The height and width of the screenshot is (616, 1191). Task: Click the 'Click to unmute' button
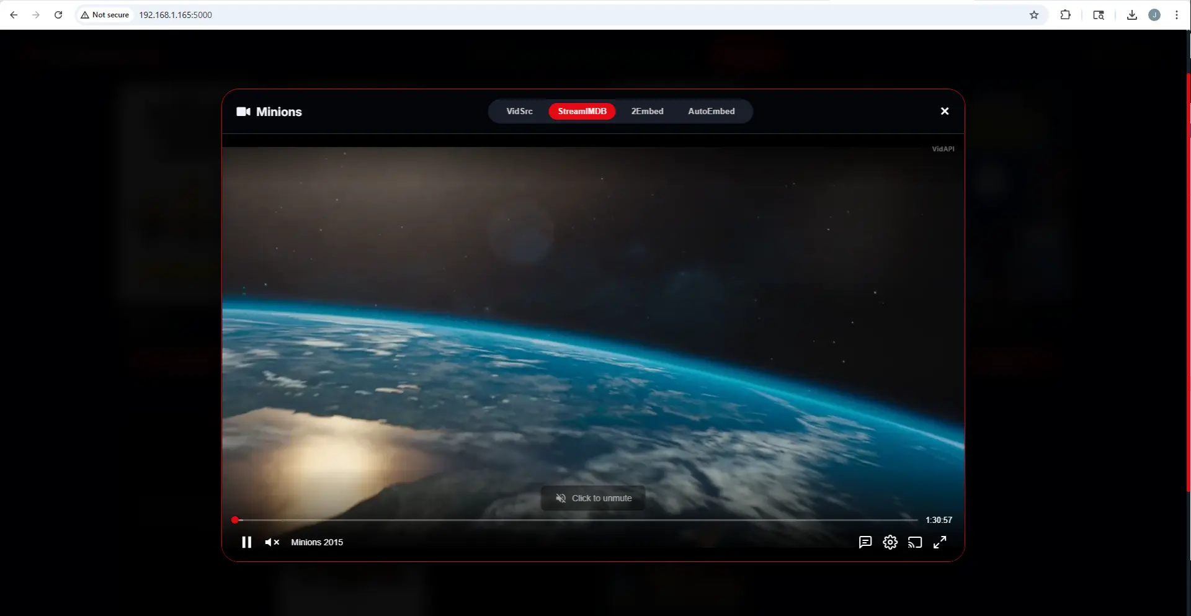pos(593,498)
